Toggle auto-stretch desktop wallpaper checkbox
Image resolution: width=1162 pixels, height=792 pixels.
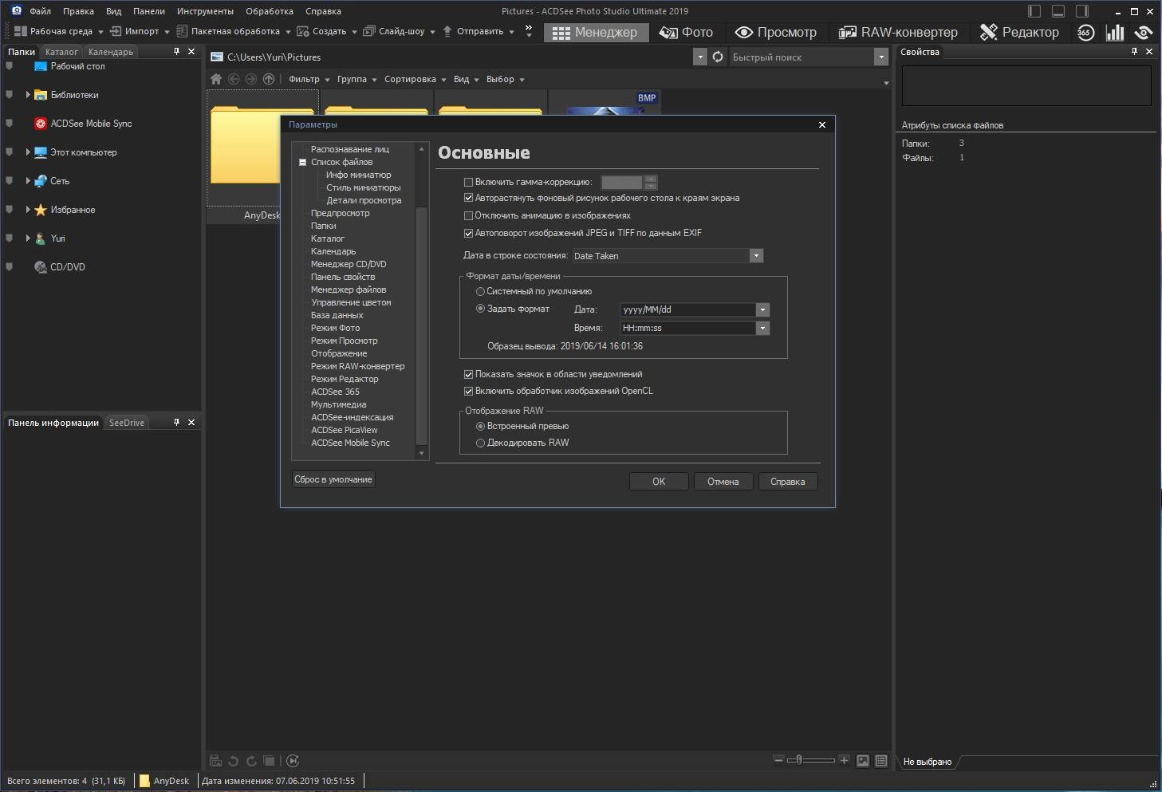coord(469,198)
